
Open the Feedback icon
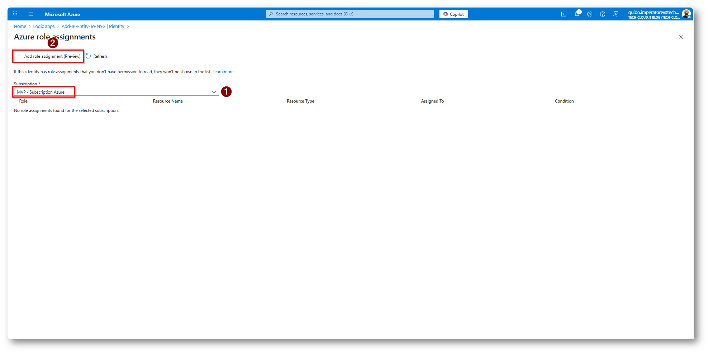tap(615, 14)
